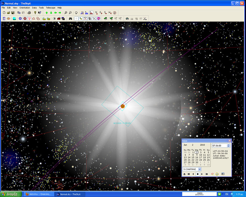Click the 07:36:00 time field
Viewport: 246px width, 197px height.
click(x=217, y=146)
